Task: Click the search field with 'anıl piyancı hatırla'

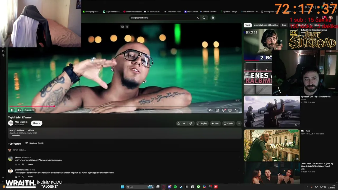Action: tap(162, 18)
